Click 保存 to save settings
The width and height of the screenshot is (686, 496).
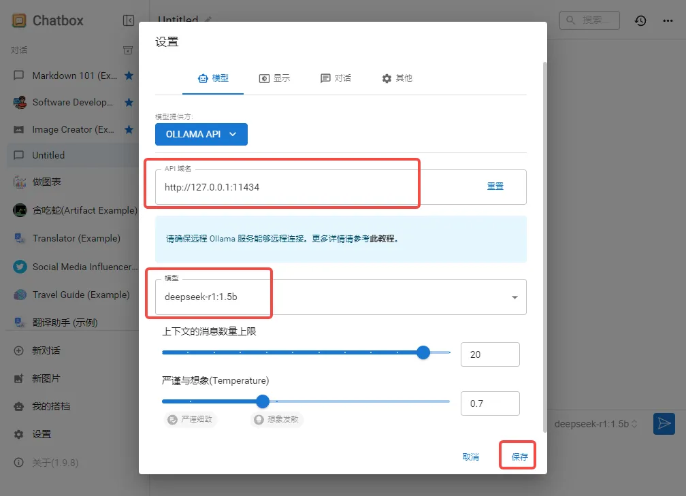(519, 457)
